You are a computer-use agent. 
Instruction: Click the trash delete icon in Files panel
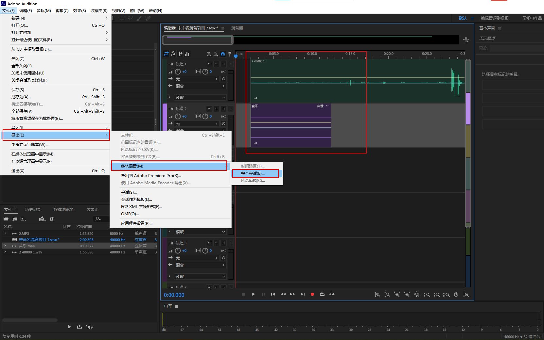click(x=52, y=219)
